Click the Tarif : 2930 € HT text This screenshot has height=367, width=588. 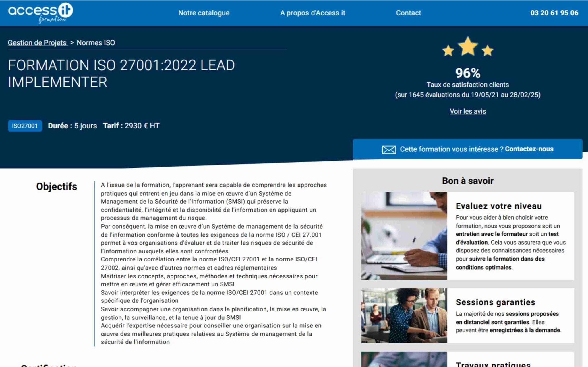[131, 126]
